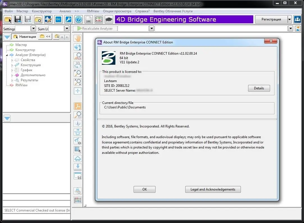
Task: Click OK in the About dialog
Action: pyautogui.click(x=145, y=189)
